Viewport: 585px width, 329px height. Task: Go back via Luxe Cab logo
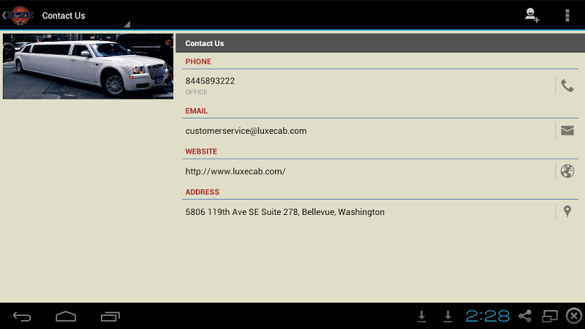(18, 15)
